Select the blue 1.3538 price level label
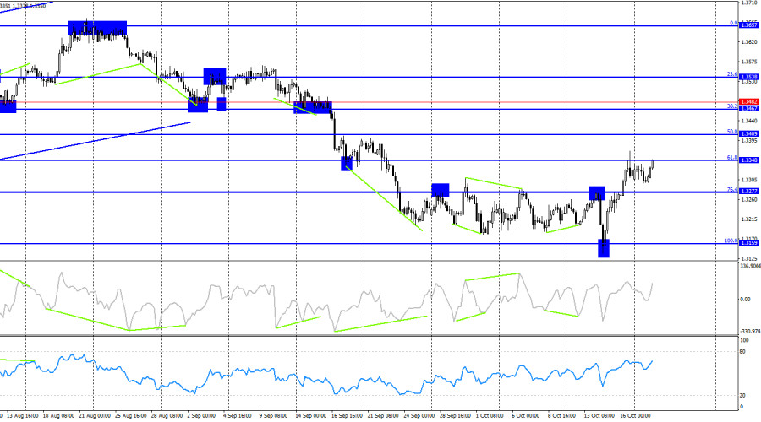Viewport: 761px width, 422px height. pyautogui.click(x=749, y=77)
